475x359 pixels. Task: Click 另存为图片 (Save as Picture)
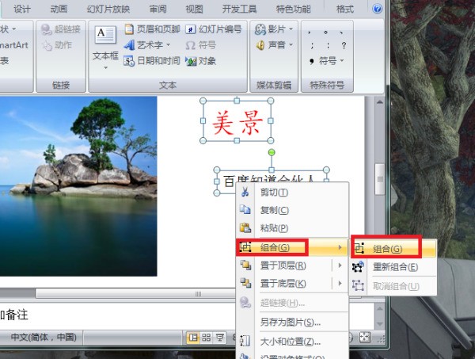point(290,322)
